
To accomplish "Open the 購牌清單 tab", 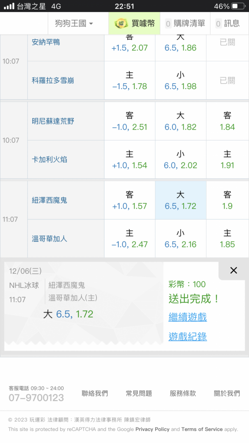I will pos(185,23).
